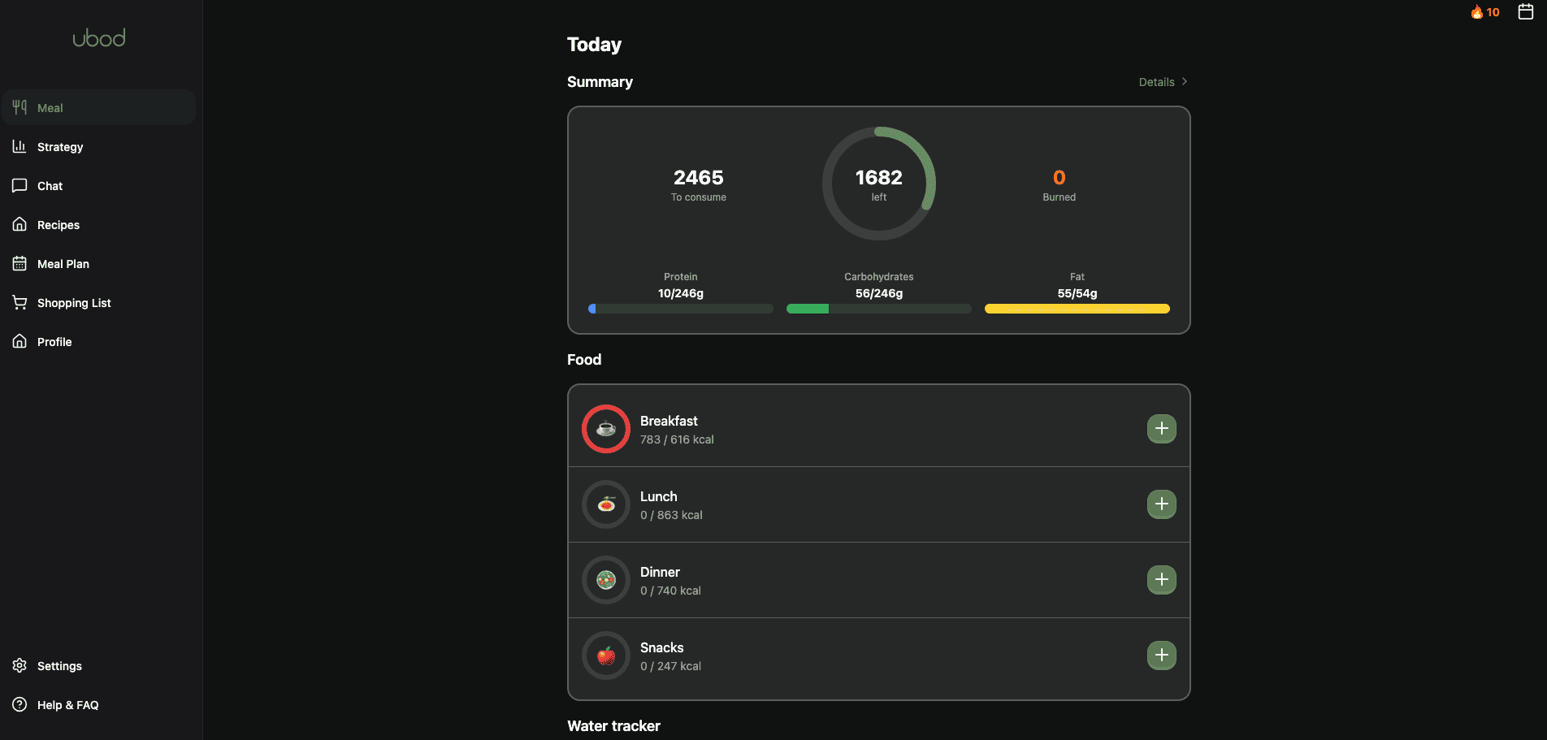1547x740 pixels.
Task: Add food to Lunch with plus button
Action: coord(1161,504)
